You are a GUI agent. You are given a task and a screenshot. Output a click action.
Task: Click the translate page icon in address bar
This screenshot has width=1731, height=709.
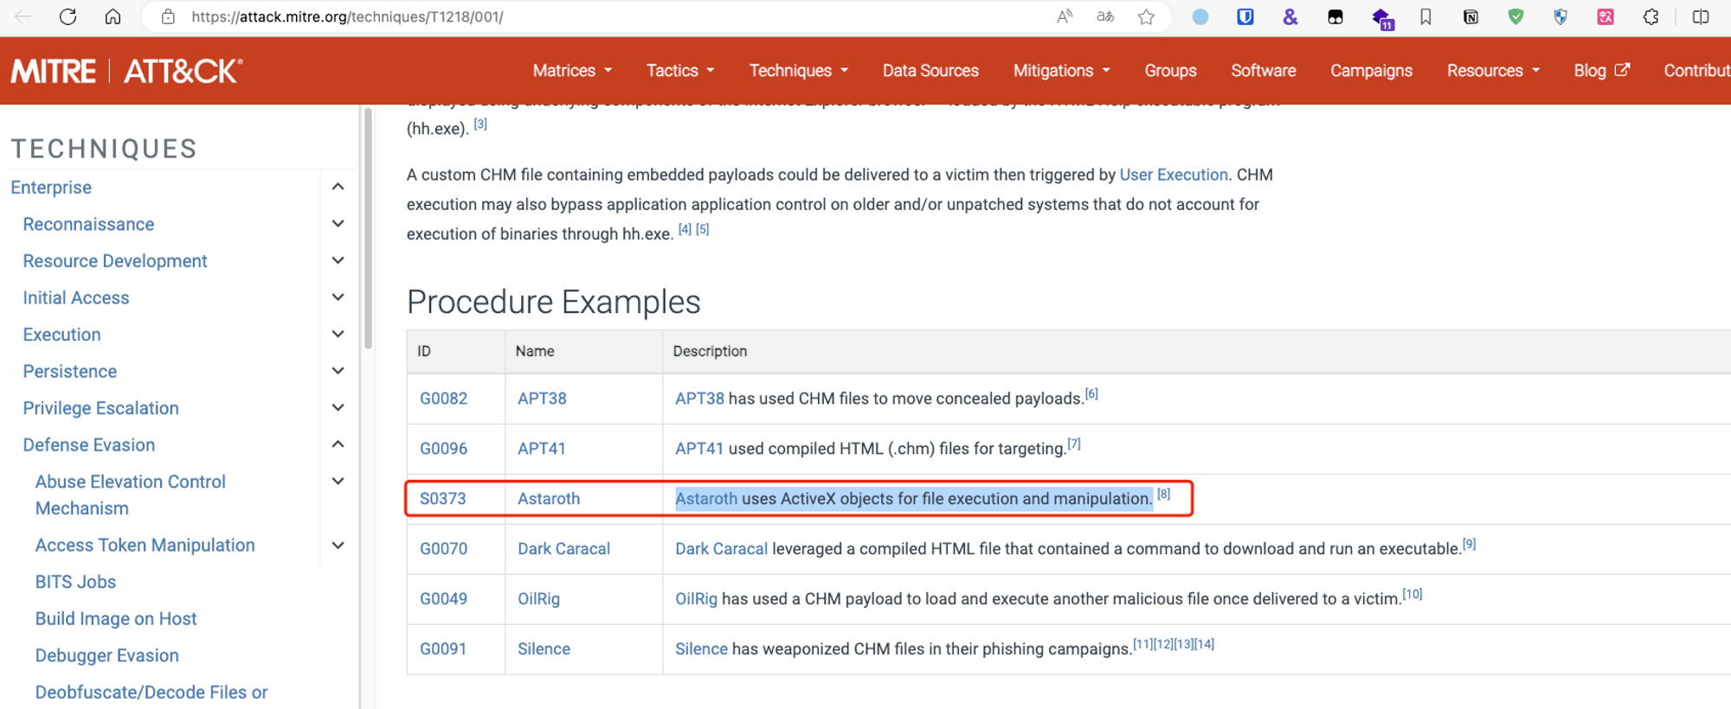1105,16
